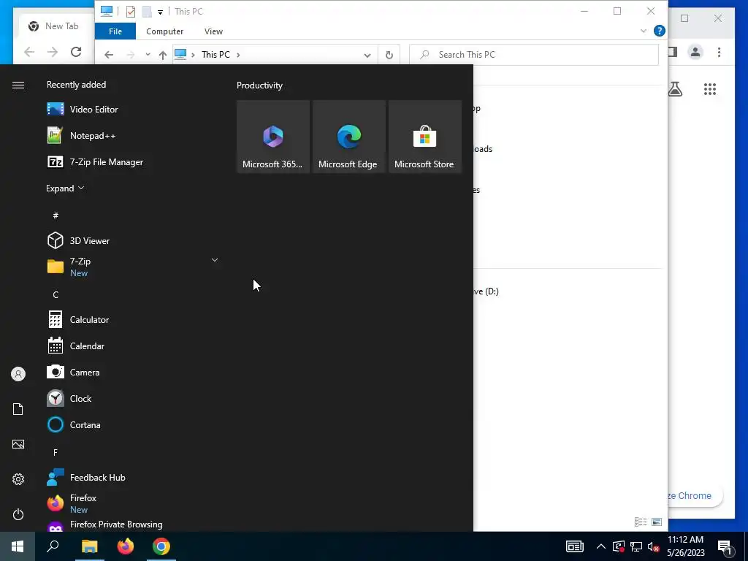Image resolution: width=748 pixels, height=561 pixels.
Task: Open the Google apps grid in Chrome
Action: click(710, 89)
